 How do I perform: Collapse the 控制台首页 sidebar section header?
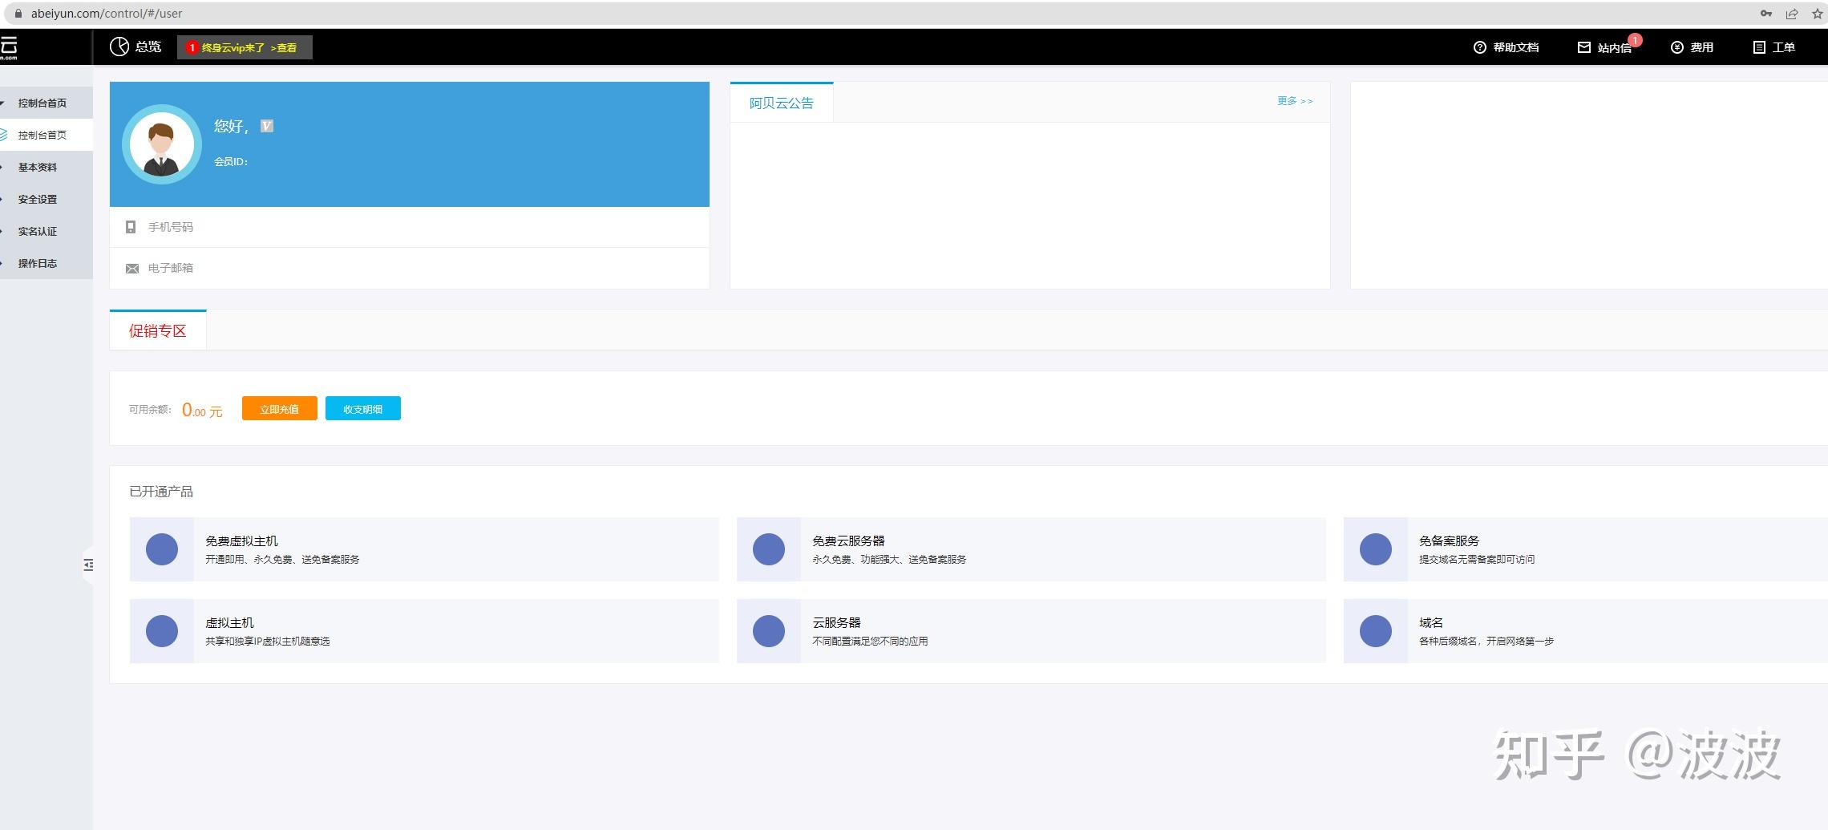46,103
